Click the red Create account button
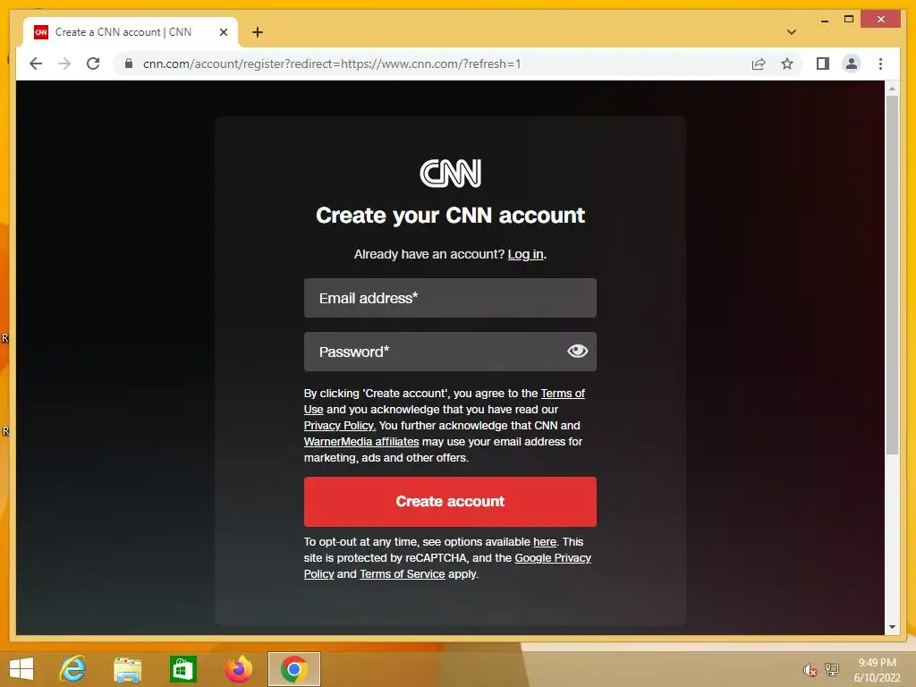 [450, 501]
